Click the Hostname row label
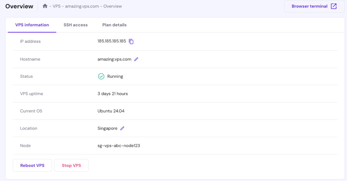Screen dimensions: 347x181 tap(30, 59)
